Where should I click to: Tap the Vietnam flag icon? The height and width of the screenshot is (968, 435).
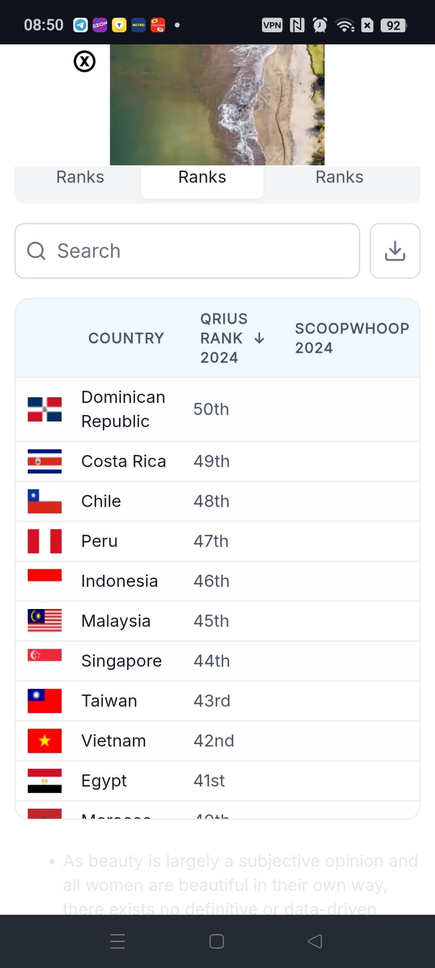tap(45, 741)
